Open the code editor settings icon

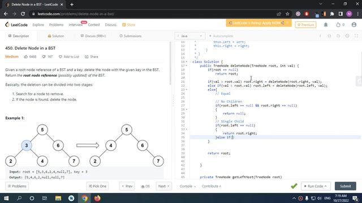click(347, 36)
